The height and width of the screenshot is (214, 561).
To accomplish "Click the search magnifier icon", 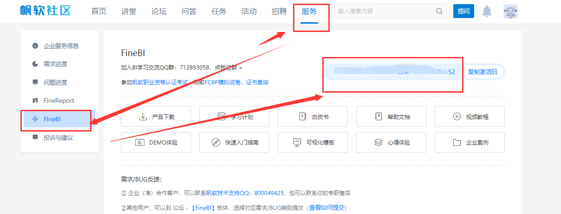I will coord(439,11).
